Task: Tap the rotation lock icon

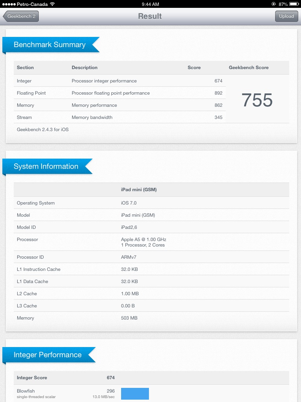Action: (x=274, y=4)
